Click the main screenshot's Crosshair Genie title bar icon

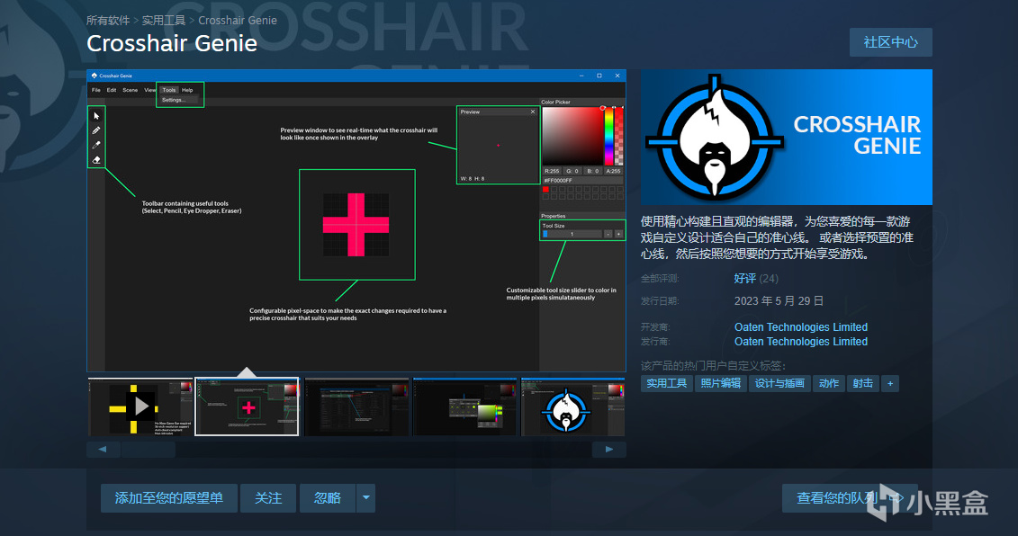[95, 76]
